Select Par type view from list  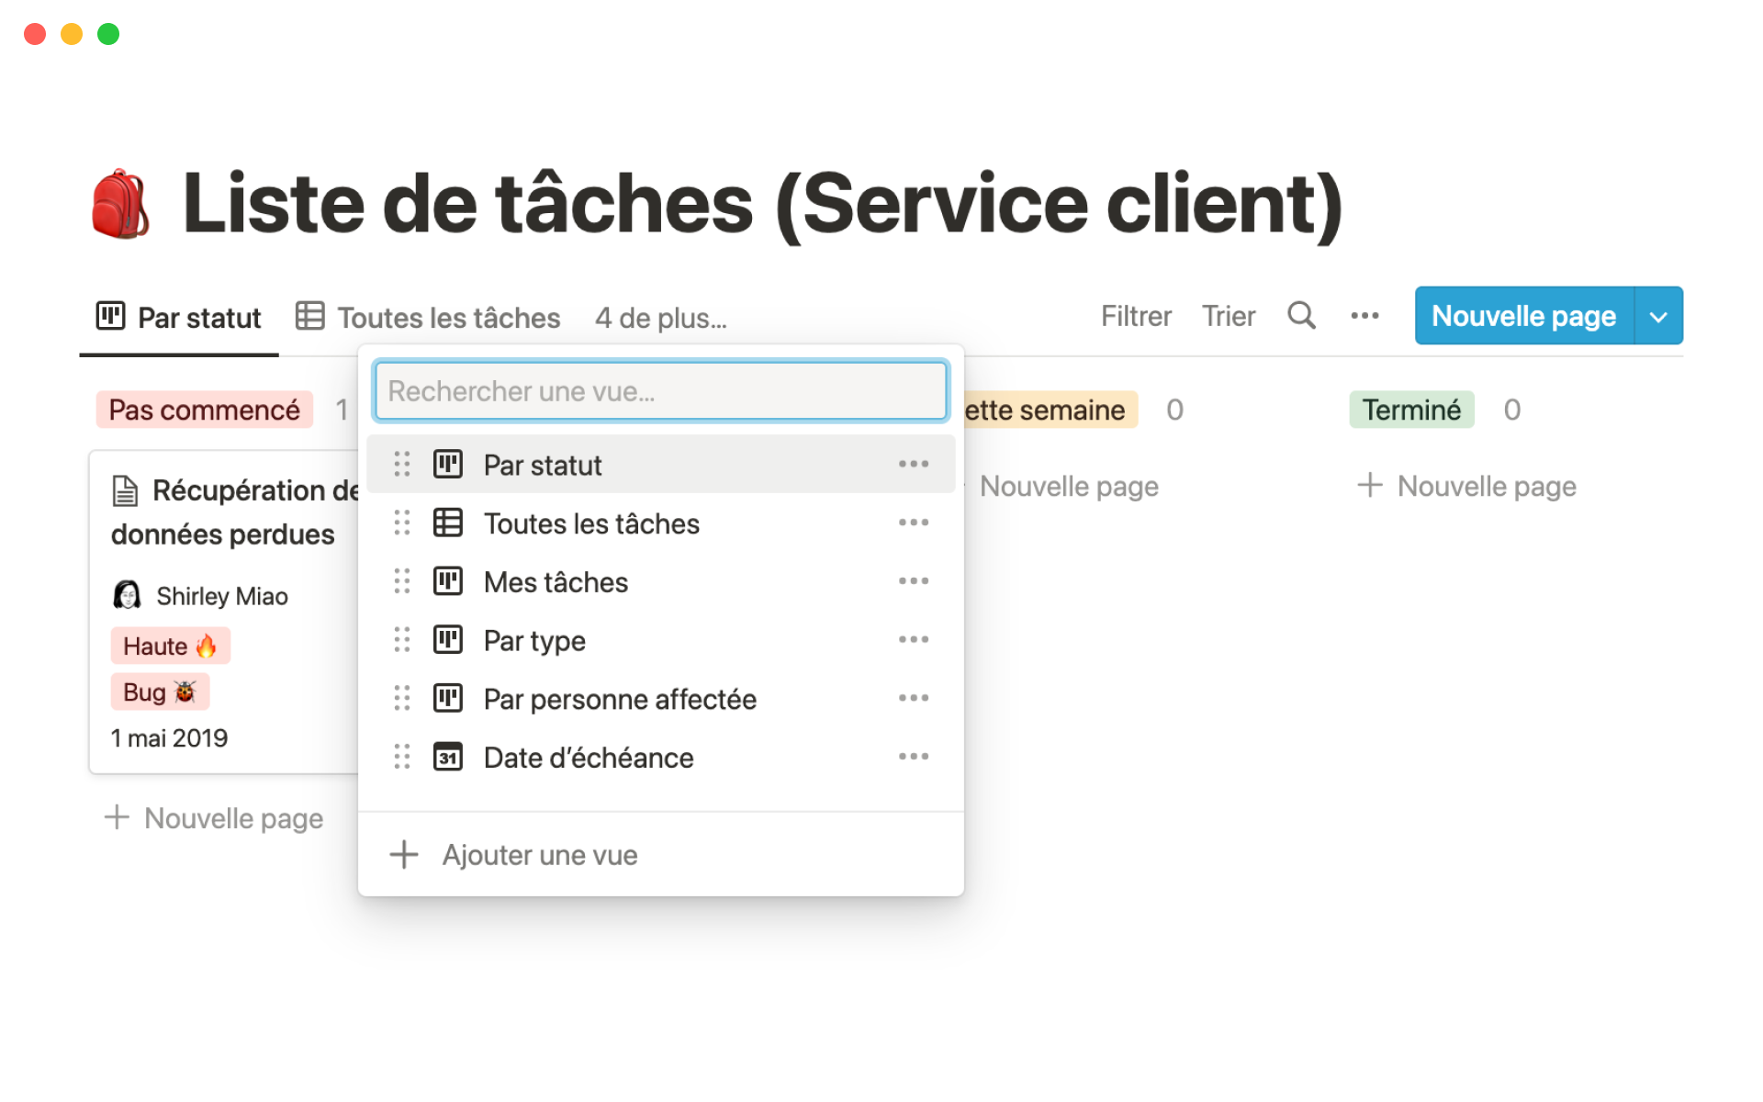pos(534,640)
